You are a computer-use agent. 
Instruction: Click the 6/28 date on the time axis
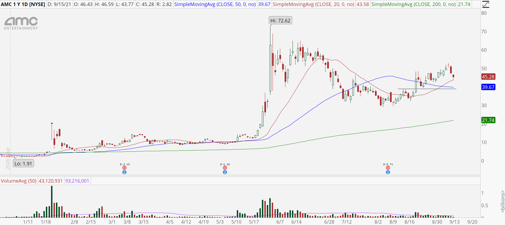point(329,222)
